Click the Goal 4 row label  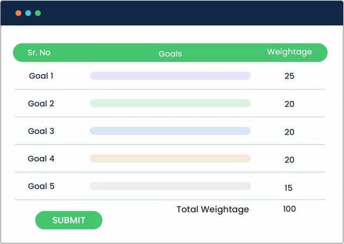[41, 159]
